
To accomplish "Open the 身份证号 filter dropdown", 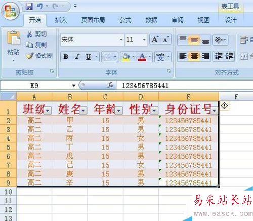I will [x=215, y=110].
